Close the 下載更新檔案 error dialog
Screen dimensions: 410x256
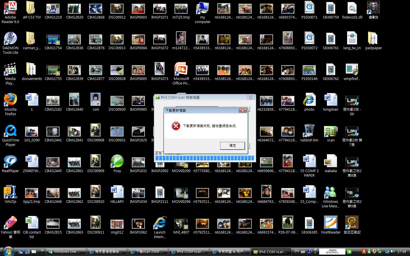click(x=243, y=110)
